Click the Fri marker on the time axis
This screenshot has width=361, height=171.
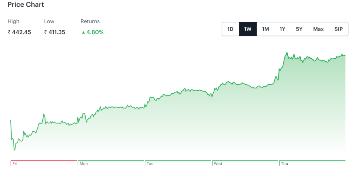(x=15, y=164)
